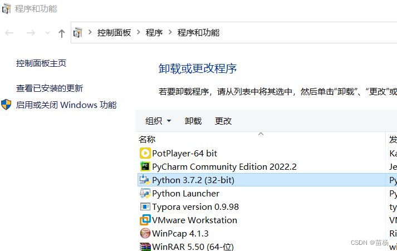Click the 程序和功能 title bar icon

coord(6,8)
